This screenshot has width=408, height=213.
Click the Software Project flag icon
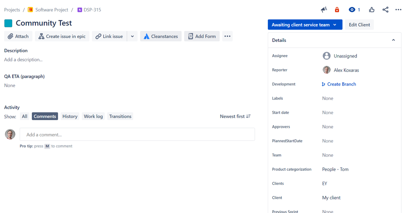pos(30,10)
